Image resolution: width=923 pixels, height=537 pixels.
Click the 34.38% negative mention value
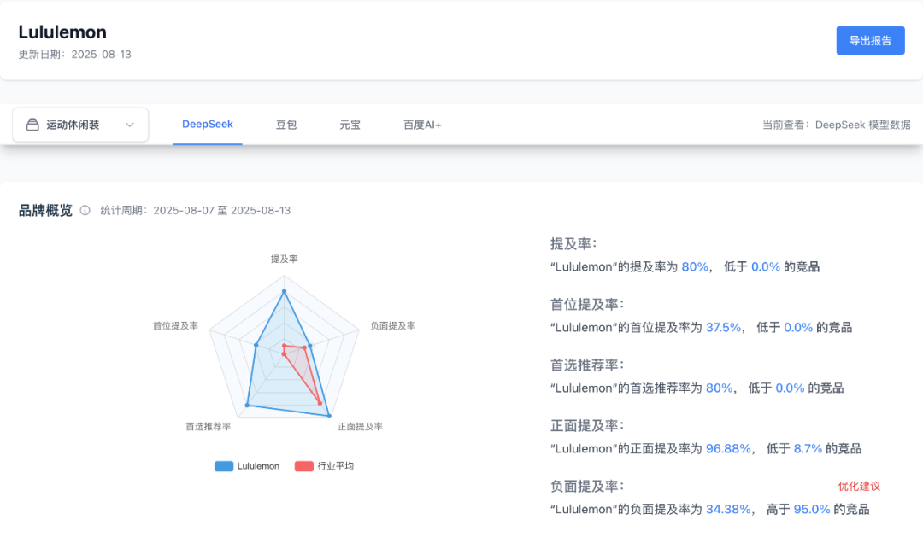pos(728,509)
